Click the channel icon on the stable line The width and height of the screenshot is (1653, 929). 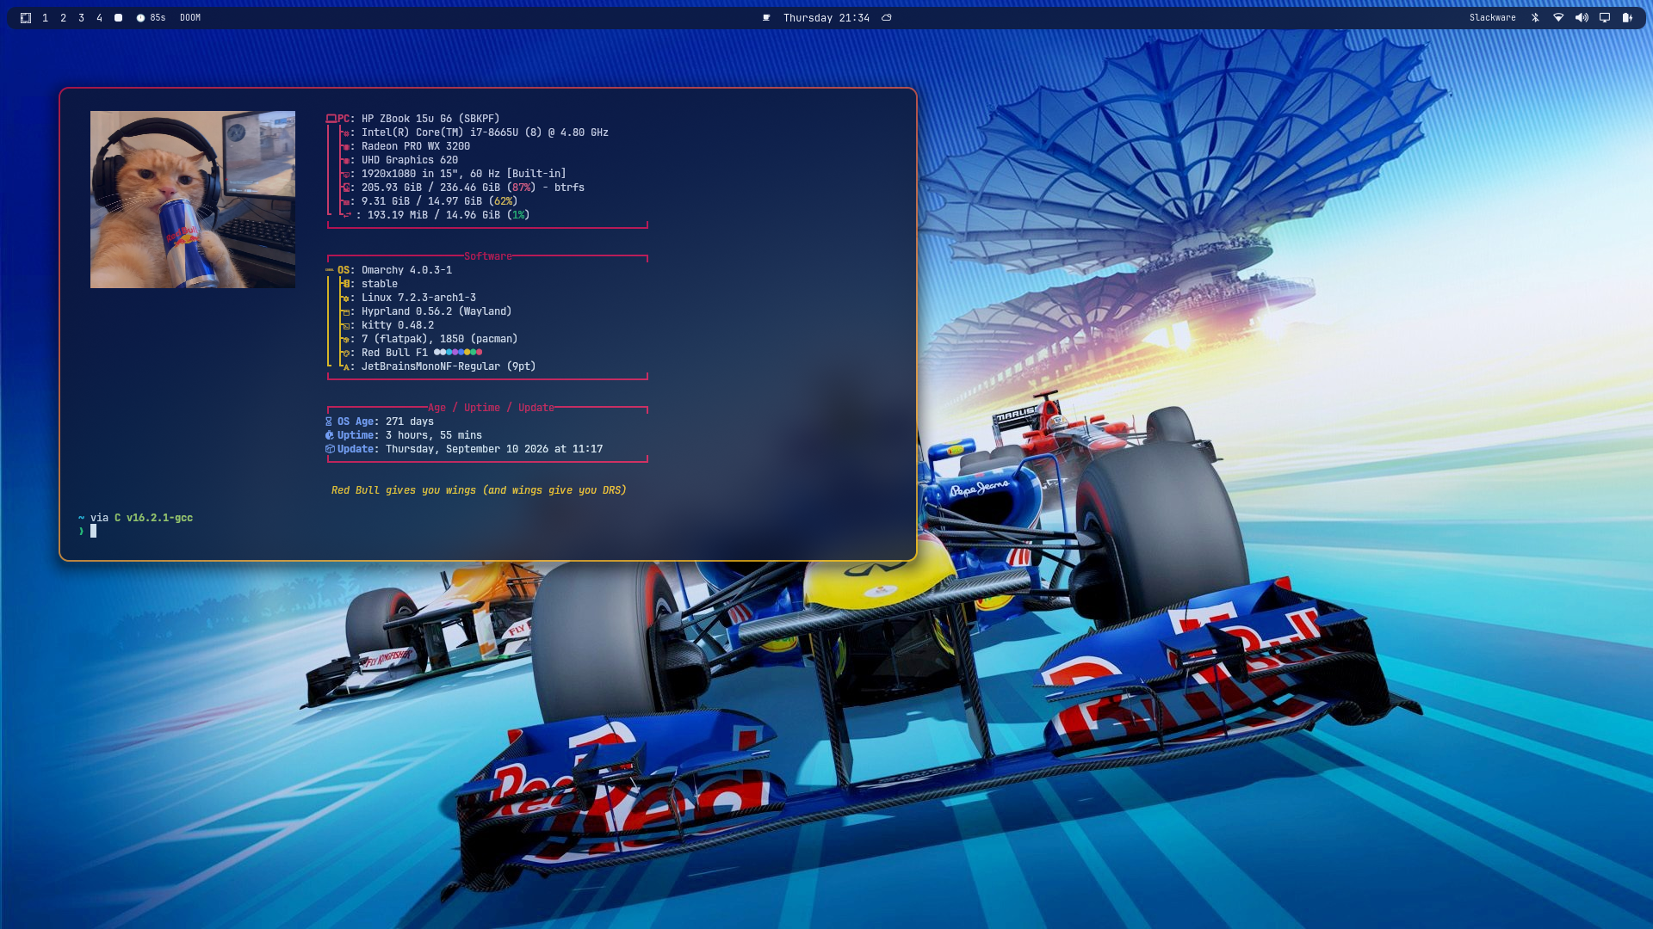point(346,284)
